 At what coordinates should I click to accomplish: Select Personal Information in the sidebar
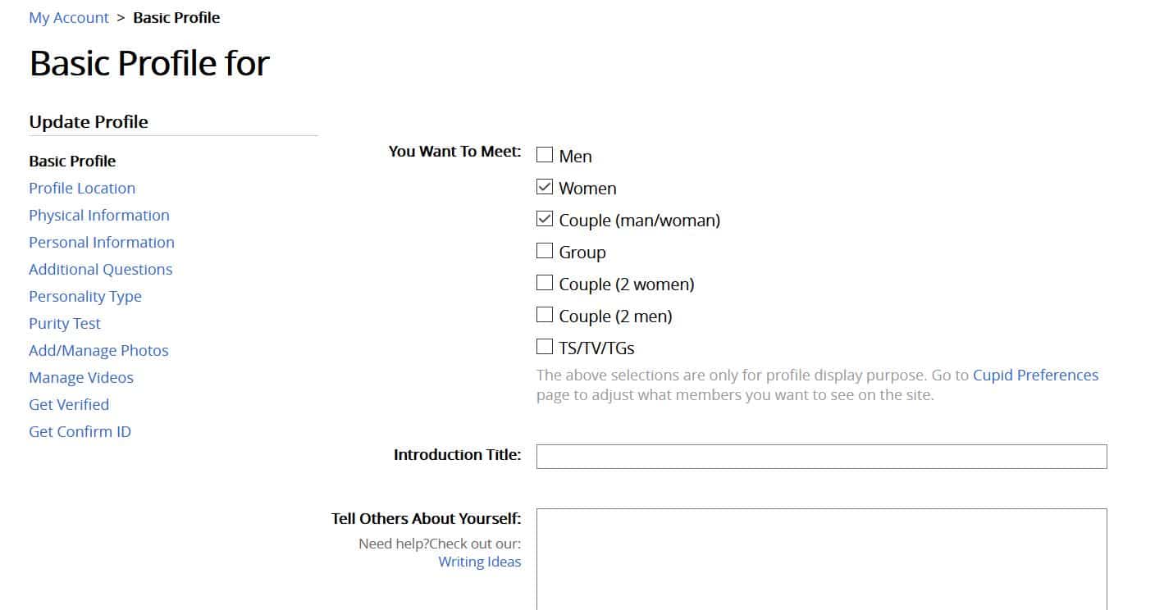pos(102,242)
